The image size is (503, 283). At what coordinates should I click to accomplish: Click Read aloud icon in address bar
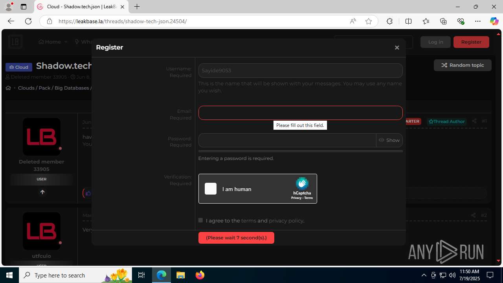click(353, 21)
